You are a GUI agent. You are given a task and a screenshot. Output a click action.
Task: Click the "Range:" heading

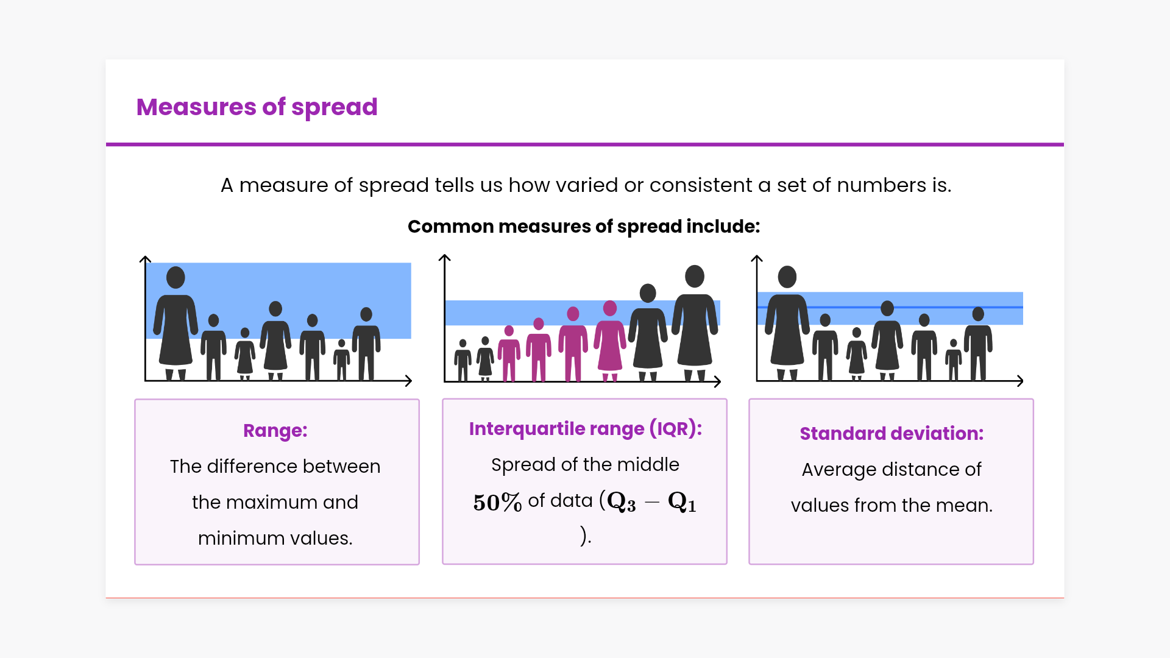(x=275, y=431)
